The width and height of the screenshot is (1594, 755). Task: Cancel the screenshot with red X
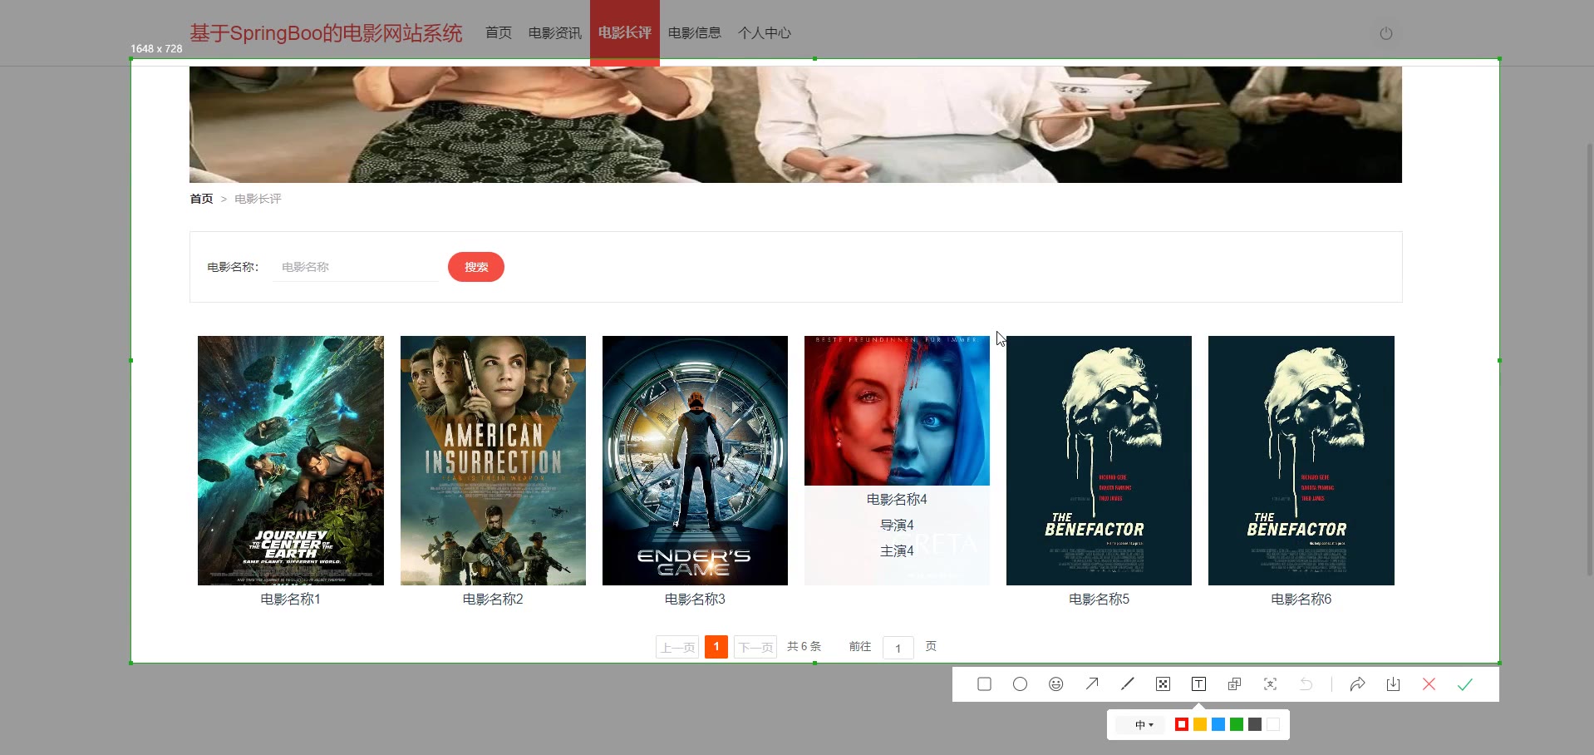pyautogui.click(x=1429, y=684)
